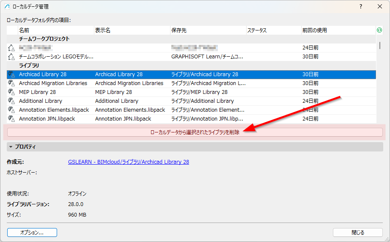Select チームコラボレーション LEGOモデル project row
This screenshot has width=390, height=242.
click(x=191, y=56)
